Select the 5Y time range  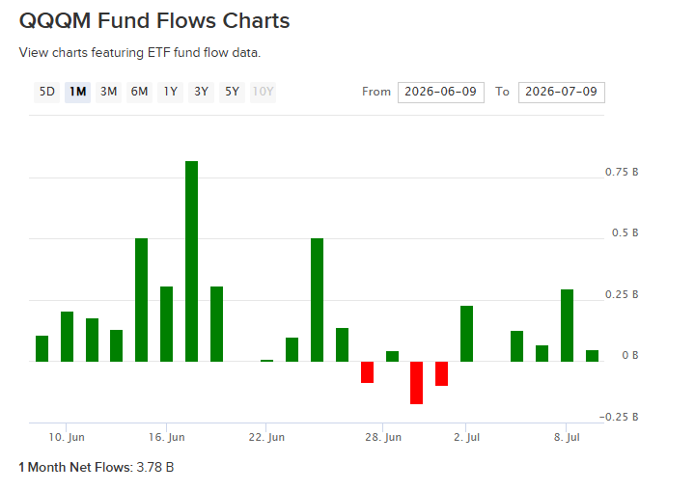coord(232,92)
